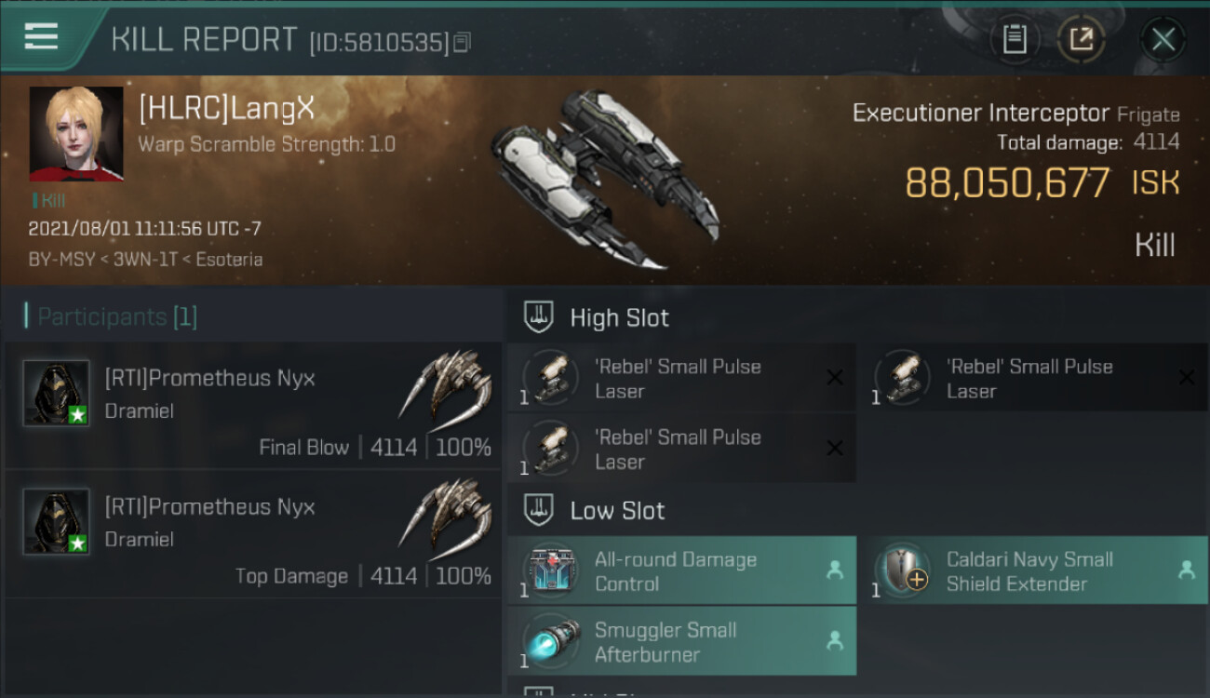Click the [HLRC]LangX pilot name

click(226, 109)
